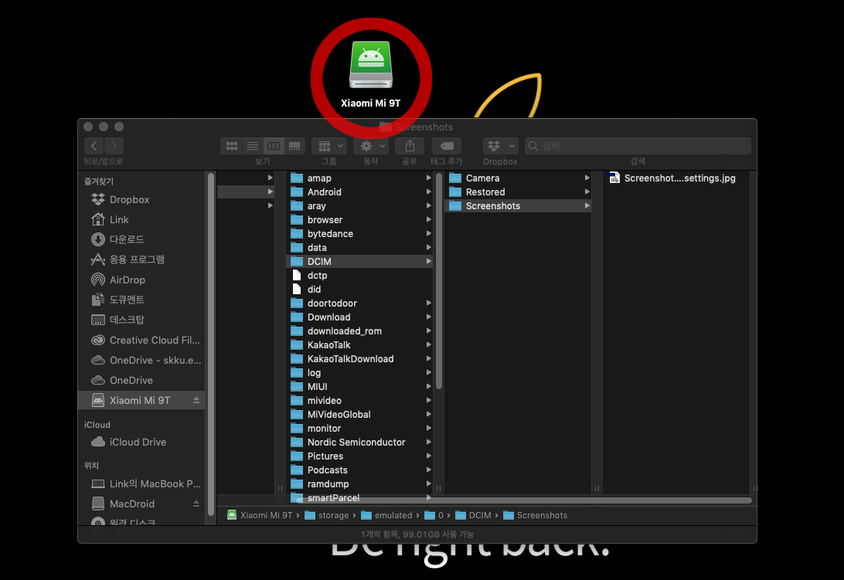Open 다운로드 in the sidebar

141,239
